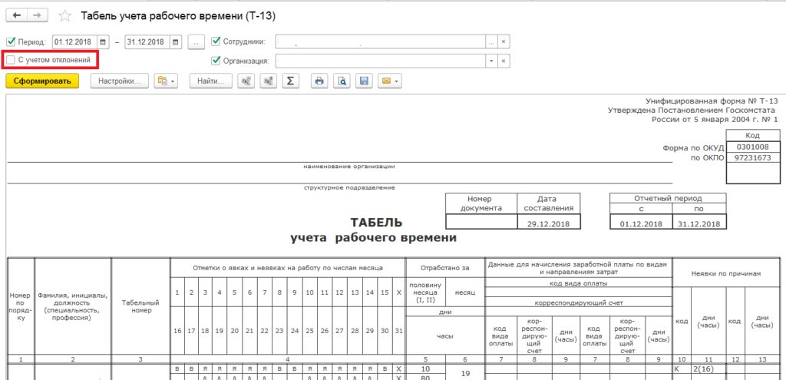The height and width of the screenshot is (380, 786).
Task: Expand the Организация dropdown list
Action: coord(491,61)
